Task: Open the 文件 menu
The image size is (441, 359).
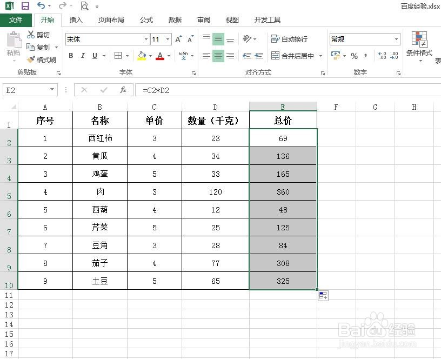Action: pyautogui.click(x=16, y=19)
